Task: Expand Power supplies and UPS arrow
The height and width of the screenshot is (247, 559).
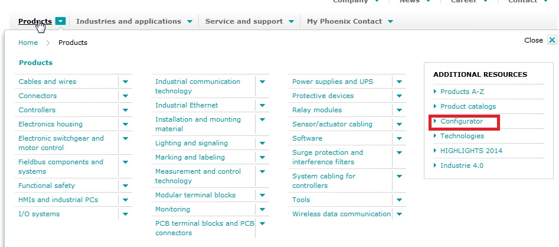Action: click(x=400, y=82)
